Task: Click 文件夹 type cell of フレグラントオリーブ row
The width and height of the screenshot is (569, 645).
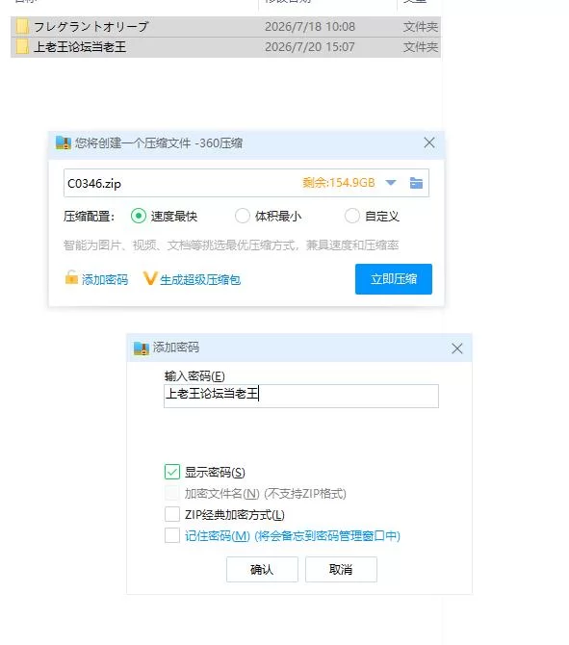Action: tap(421, 27)
